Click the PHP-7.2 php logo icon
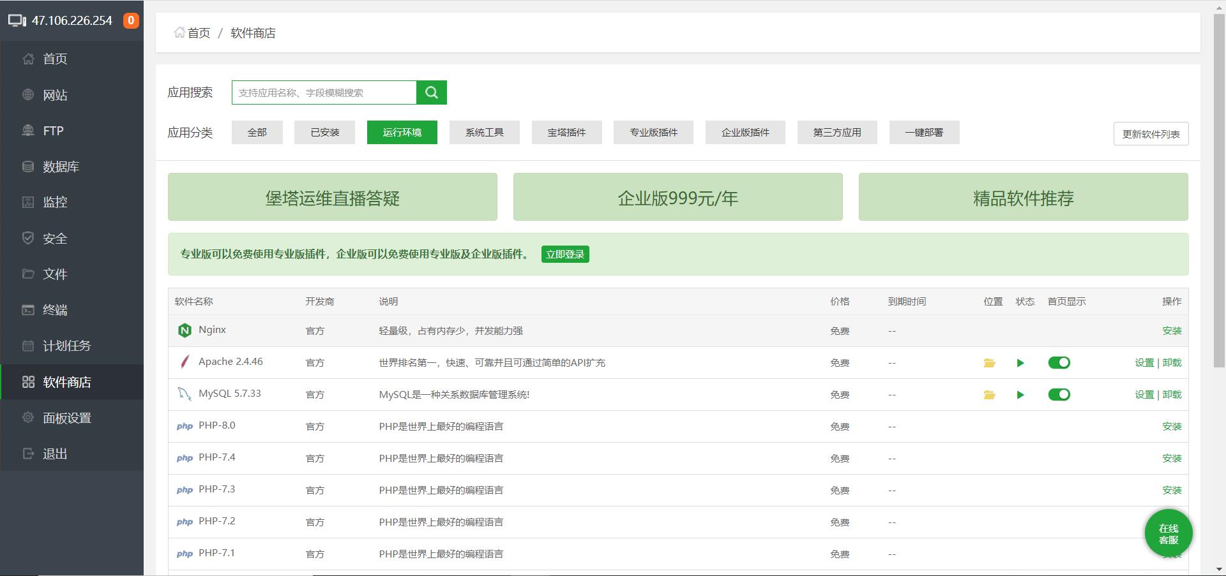 click(185, 522)
